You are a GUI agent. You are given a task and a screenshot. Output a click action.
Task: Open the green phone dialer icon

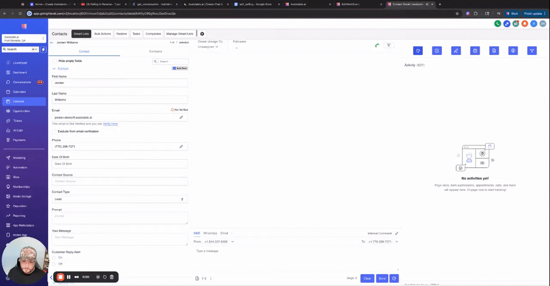tap(497, 24)
